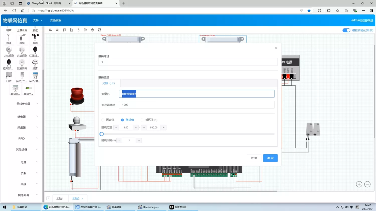Click the layers icon in canvas toolbar
The height and width of the screenshot is (211, 376).
92,30
